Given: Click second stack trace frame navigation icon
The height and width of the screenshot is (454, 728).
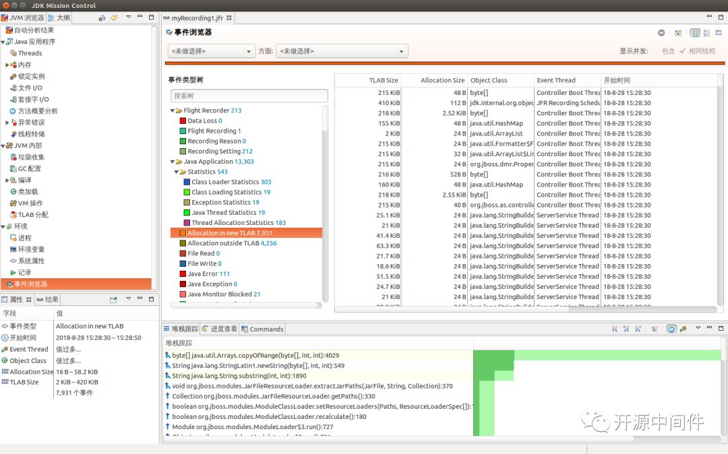Looking at the screenshot, I should click(626, 329).
